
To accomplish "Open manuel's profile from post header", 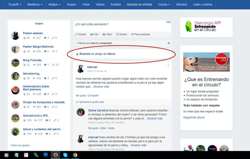I will (x=92, y=67).
